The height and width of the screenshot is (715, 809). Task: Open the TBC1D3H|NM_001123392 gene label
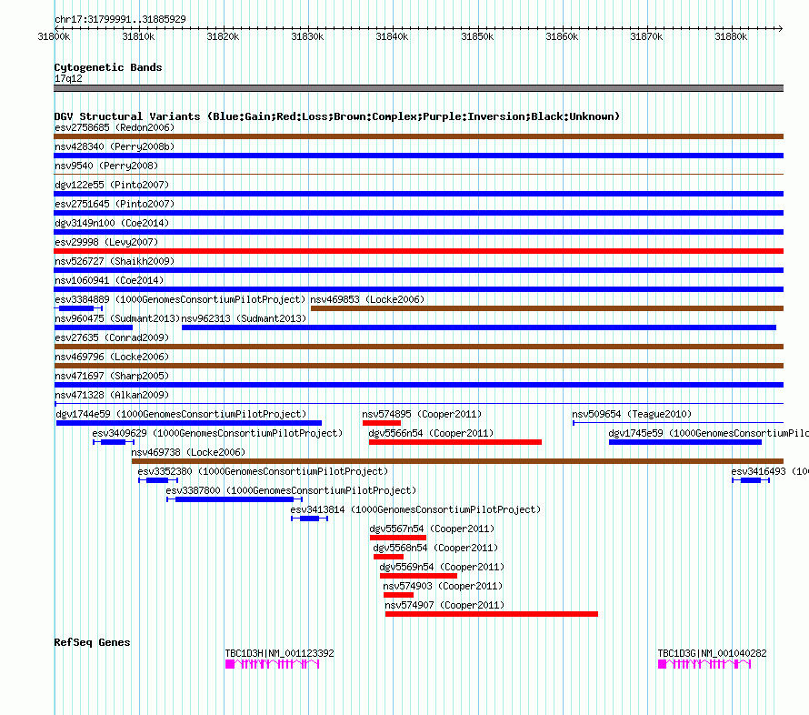pos(280,653)
